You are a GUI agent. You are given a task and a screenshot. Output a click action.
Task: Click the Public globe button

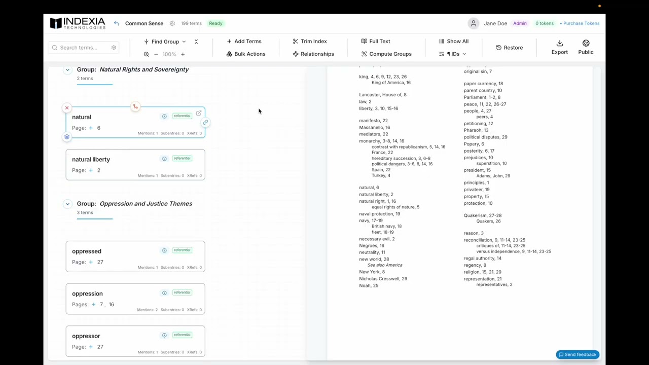tap(586, 47)
